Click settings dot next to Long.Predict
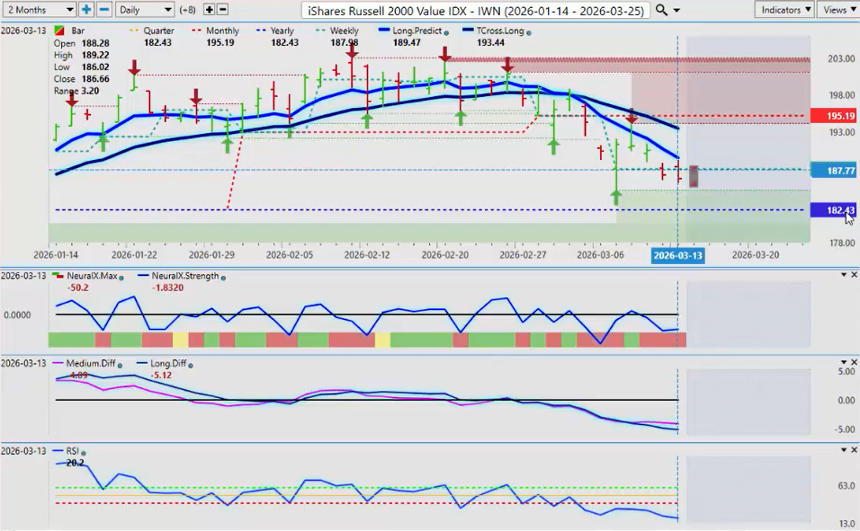Viewport: 860px width, 531px height. (446, 31)
